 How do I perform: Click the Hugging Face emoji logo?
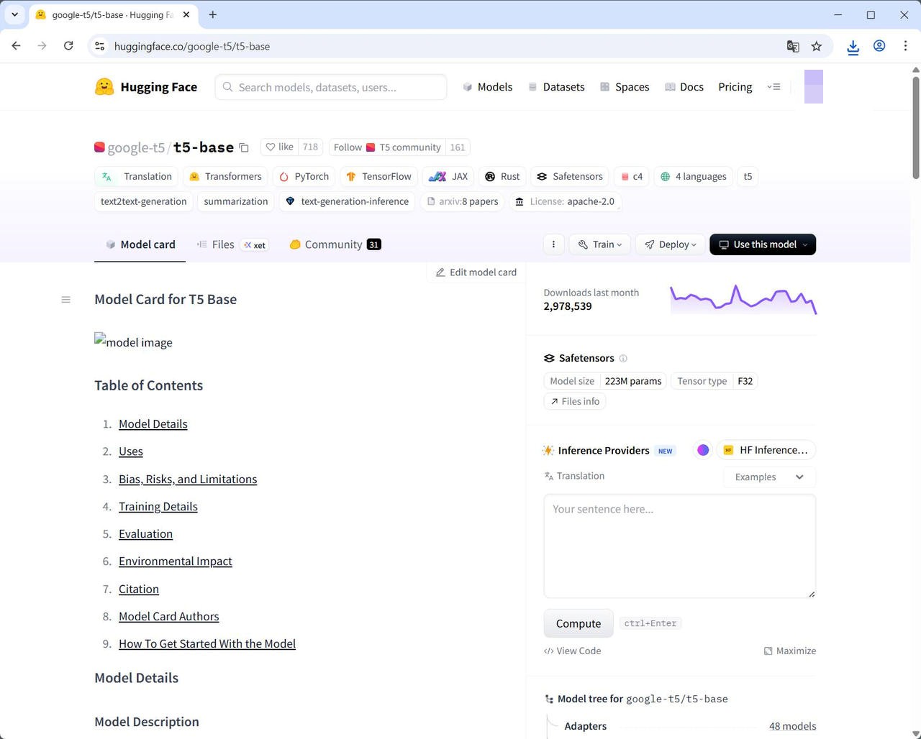(104, 87)
